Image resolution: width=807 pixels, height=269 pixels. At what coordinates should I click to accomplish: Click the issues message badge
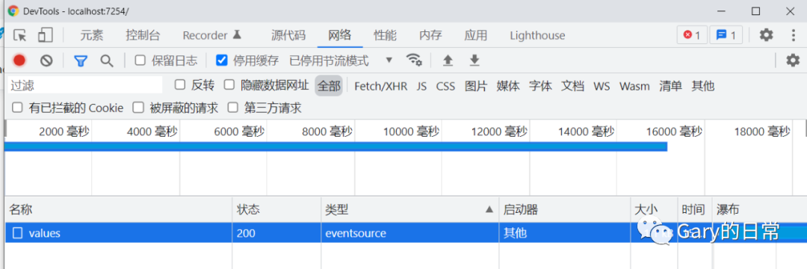click(726, 35)
